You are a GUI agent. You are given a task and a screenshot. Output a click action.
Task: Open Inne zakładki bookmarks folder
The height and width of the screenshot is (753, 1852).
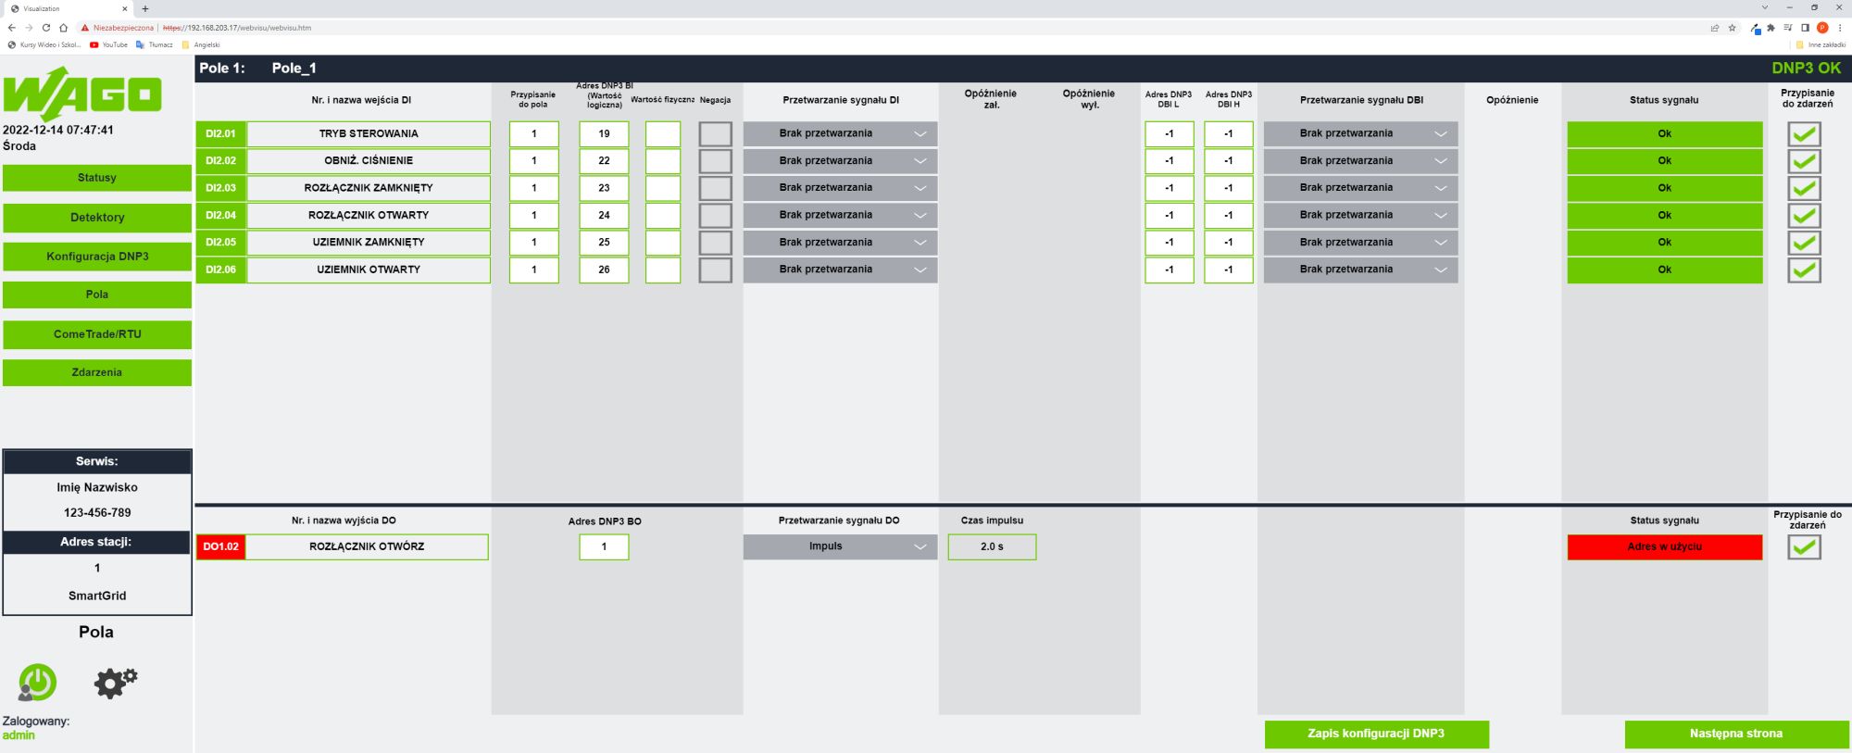(x=1820, y=44)
